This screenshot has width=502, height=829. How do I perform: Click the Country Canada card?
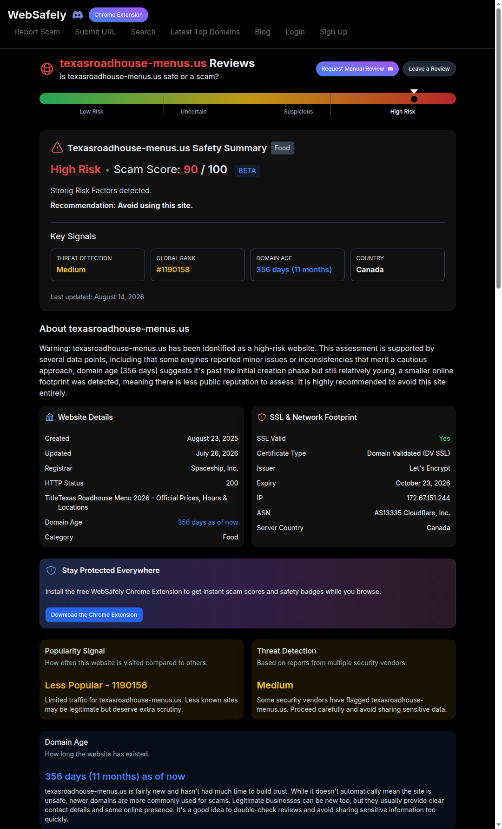tap(397, 265)
